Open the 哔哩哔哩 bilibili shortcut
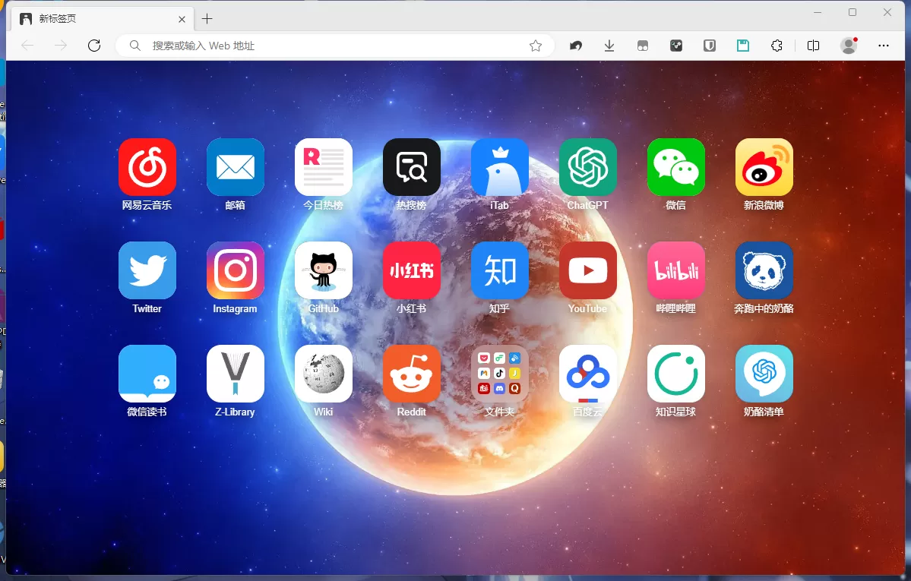911x581 pixels. click(675, 270)
